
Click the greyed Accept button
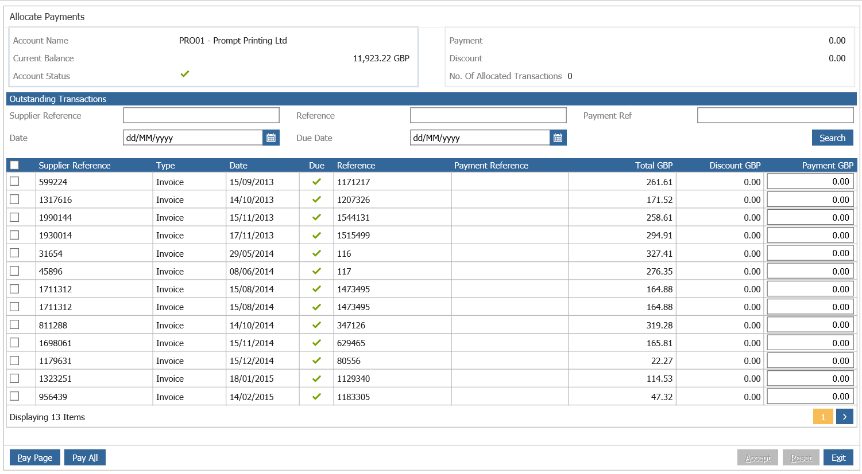pyautogui.click(x=758, y=457)
